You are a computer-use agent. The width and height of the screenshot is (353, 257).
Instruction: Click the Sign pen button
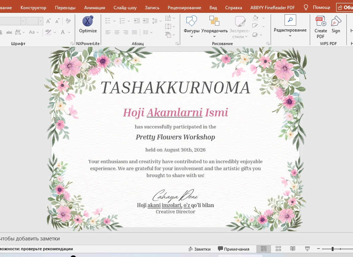[x=336, y=24]
